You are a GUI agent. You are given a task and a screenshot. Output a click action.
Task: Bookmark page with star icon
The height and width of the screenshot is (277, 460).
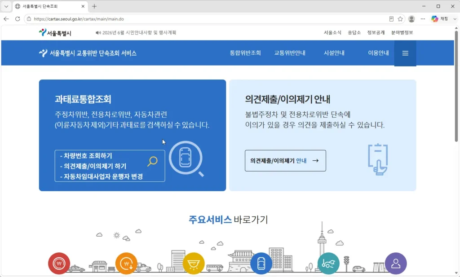pyautogui.click(x=400, y=19)
